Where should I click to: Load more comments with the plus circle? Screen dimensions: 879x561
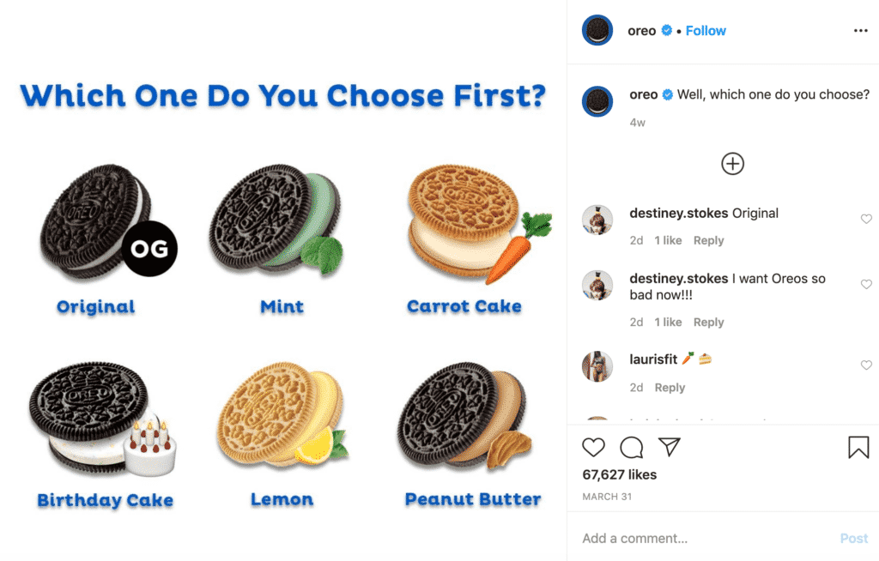tap(732, 164)
